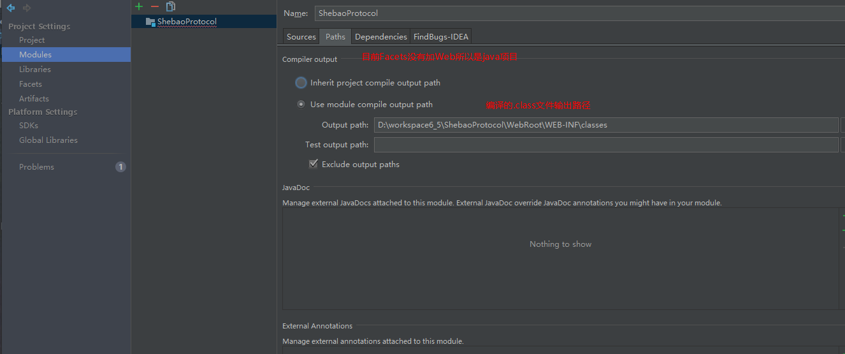Select Use module compile output path
This screenshot has height=354, width=845.
[x=301, y=105]
